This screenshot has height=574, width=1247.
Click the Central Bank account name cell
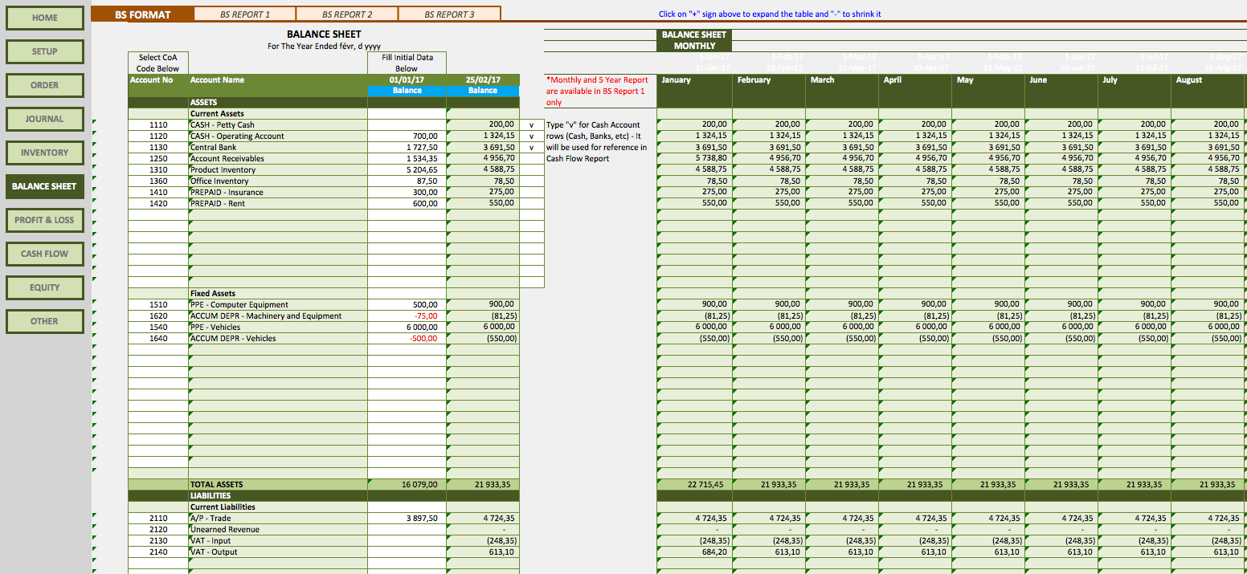(278, 148)
